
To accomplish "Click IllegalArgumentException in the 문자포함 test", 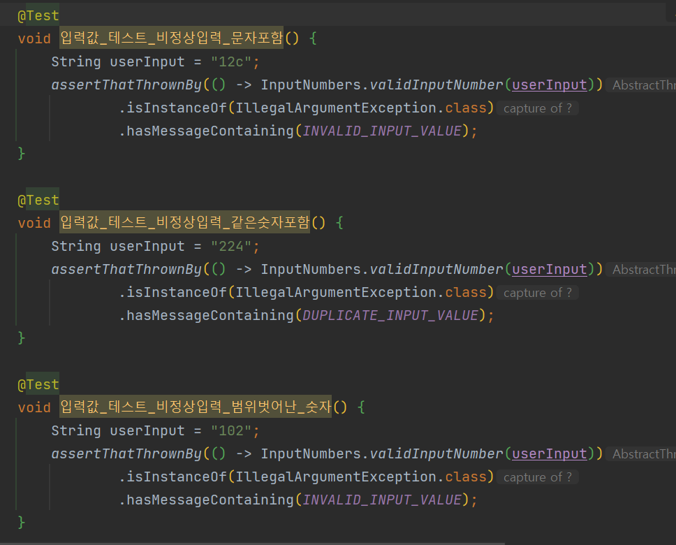I will click(x=336, y=108).
